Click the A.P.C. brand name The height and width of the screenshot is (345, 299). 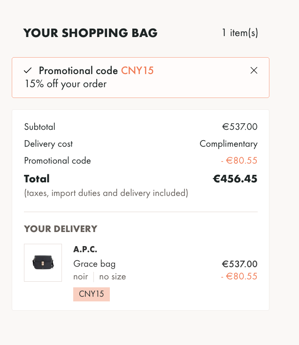pos(85,249)
